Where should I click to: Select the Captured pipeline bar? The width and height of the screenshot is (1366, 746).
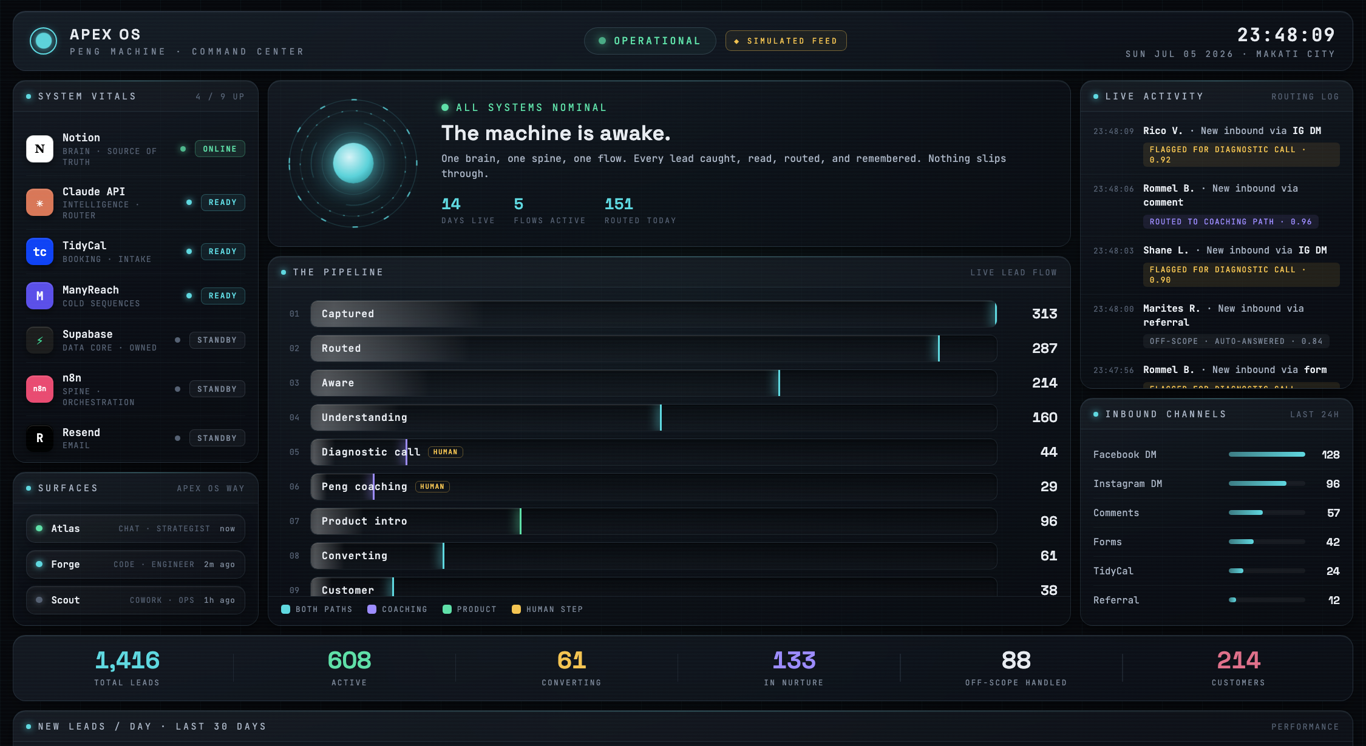tap(654, 314)
